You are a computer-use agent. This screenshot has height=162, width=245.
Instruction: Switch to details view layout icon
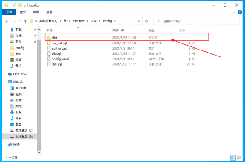(233, 158)
